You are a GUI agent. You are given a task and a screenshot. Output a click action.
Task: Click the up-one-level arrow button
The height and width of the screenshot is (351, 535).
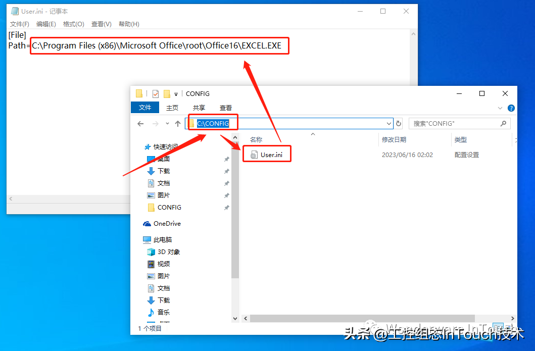[x=178, y=124]
